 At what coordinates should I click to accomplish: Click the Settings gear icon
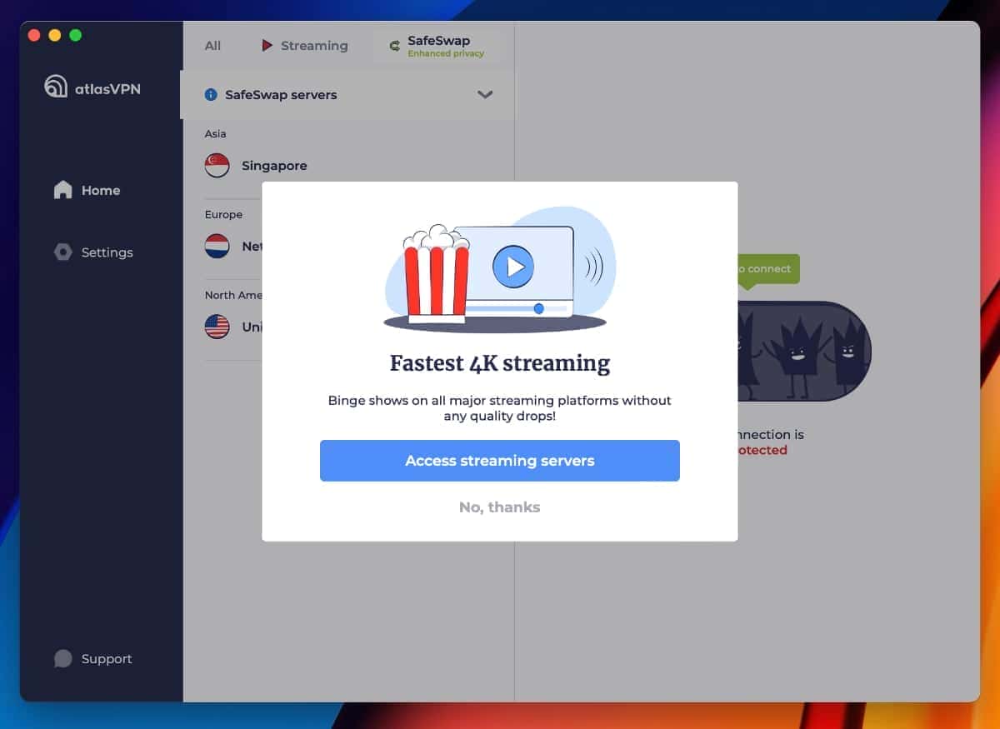pos(62,252)
